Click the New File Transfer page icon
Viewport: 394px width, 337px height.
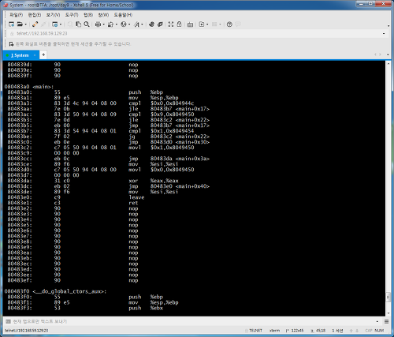pos(202,24)
